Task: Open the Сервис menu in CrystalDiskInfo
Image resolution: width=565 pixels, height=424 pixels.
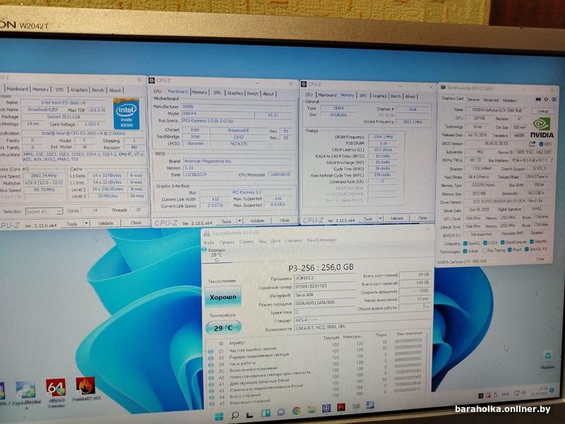Action: click(246, 241)
